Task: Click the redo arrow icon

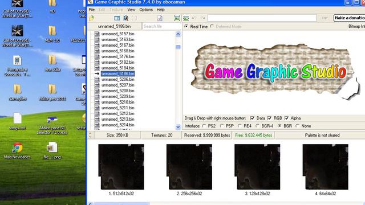Action: [203, 18]
